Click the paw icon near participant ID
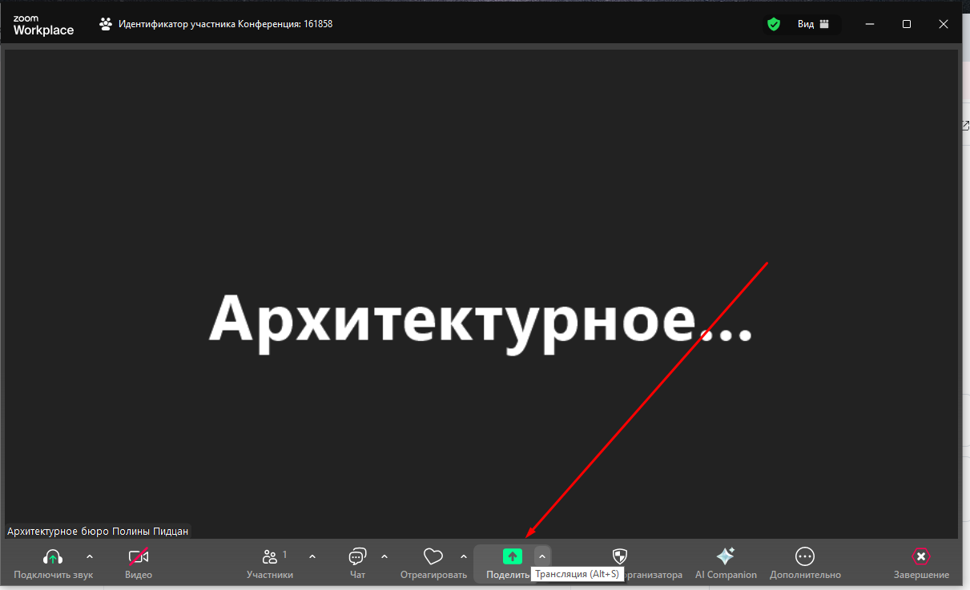Viewport: 970px width, 590px height. tap(106, 24)
